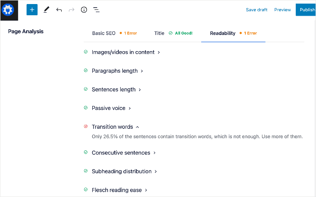Redo the last undone change
Image resolution: width=316 pixels, height=197 pixels.
coord(71,9)
